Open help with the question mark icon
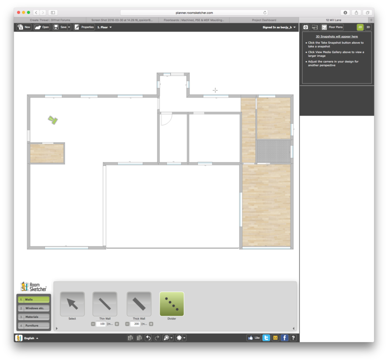 (293, 338)
